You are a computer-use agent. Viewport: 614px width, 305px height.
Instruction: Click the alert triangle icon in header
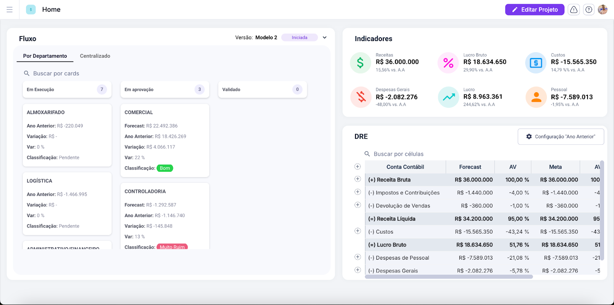coord(574,10)
